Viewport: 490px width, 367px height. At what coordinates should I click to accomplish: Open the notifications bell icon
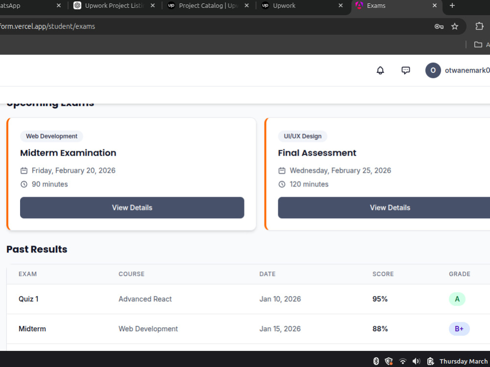click(380, 70)
